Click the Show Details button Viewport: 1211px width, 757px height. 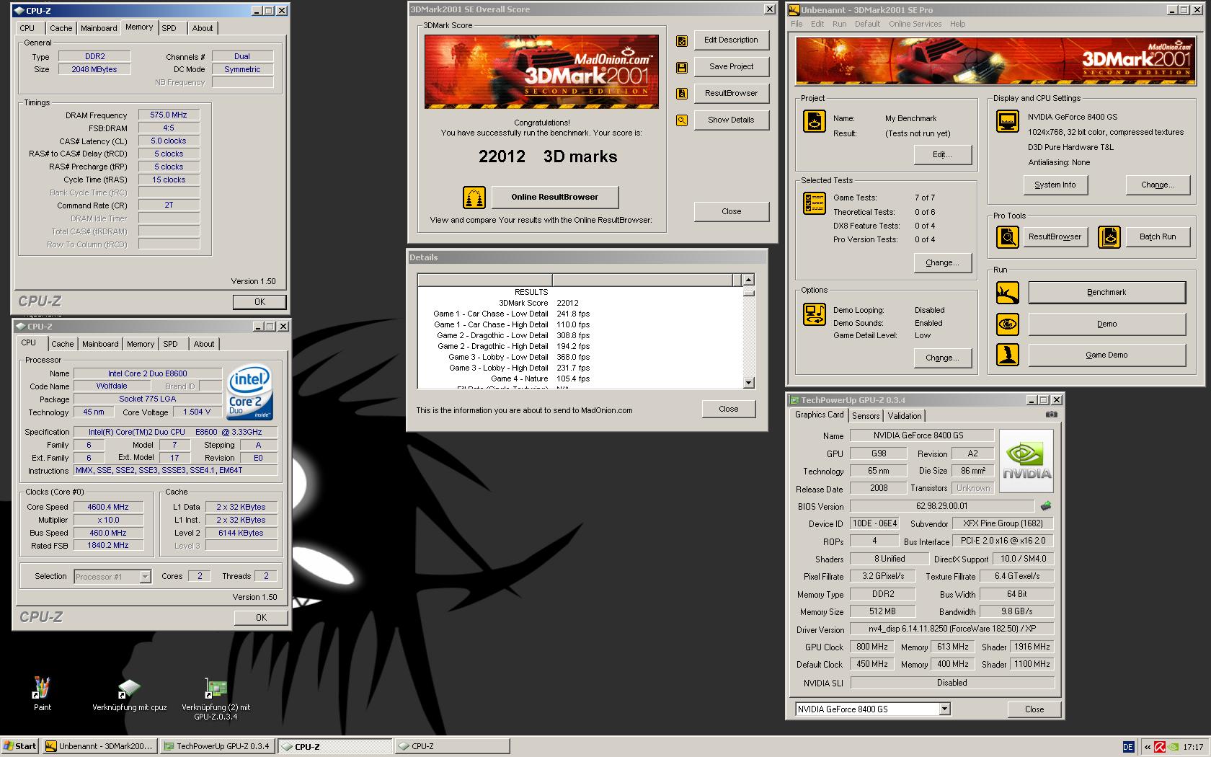coord(731,120)
